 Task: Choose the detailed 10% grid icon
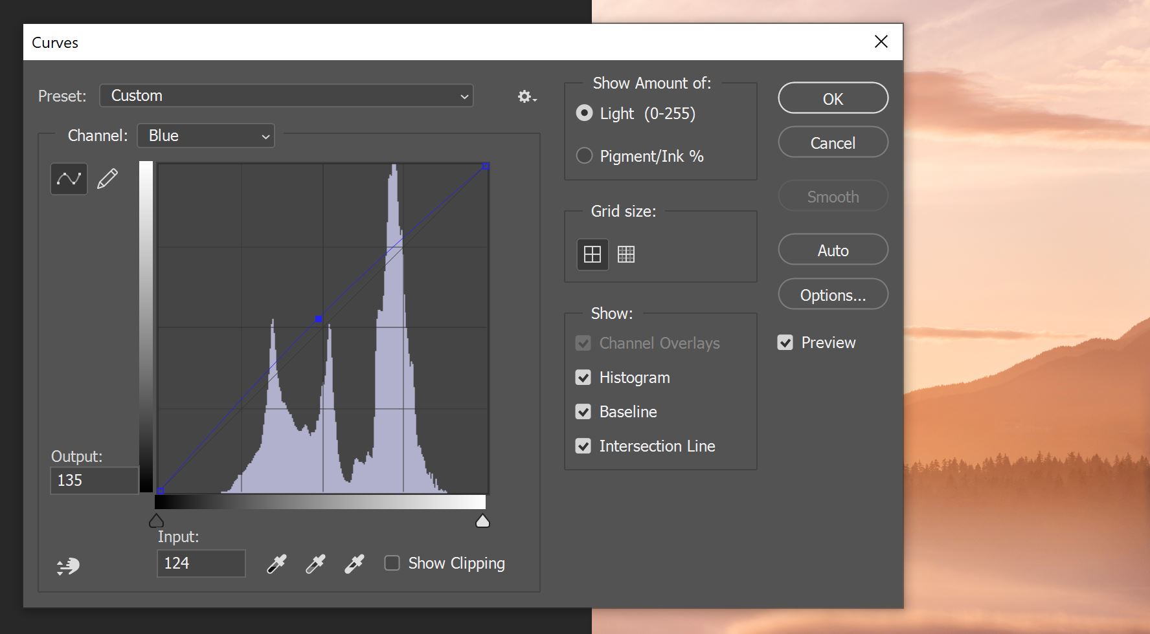(x=626, y=254)
